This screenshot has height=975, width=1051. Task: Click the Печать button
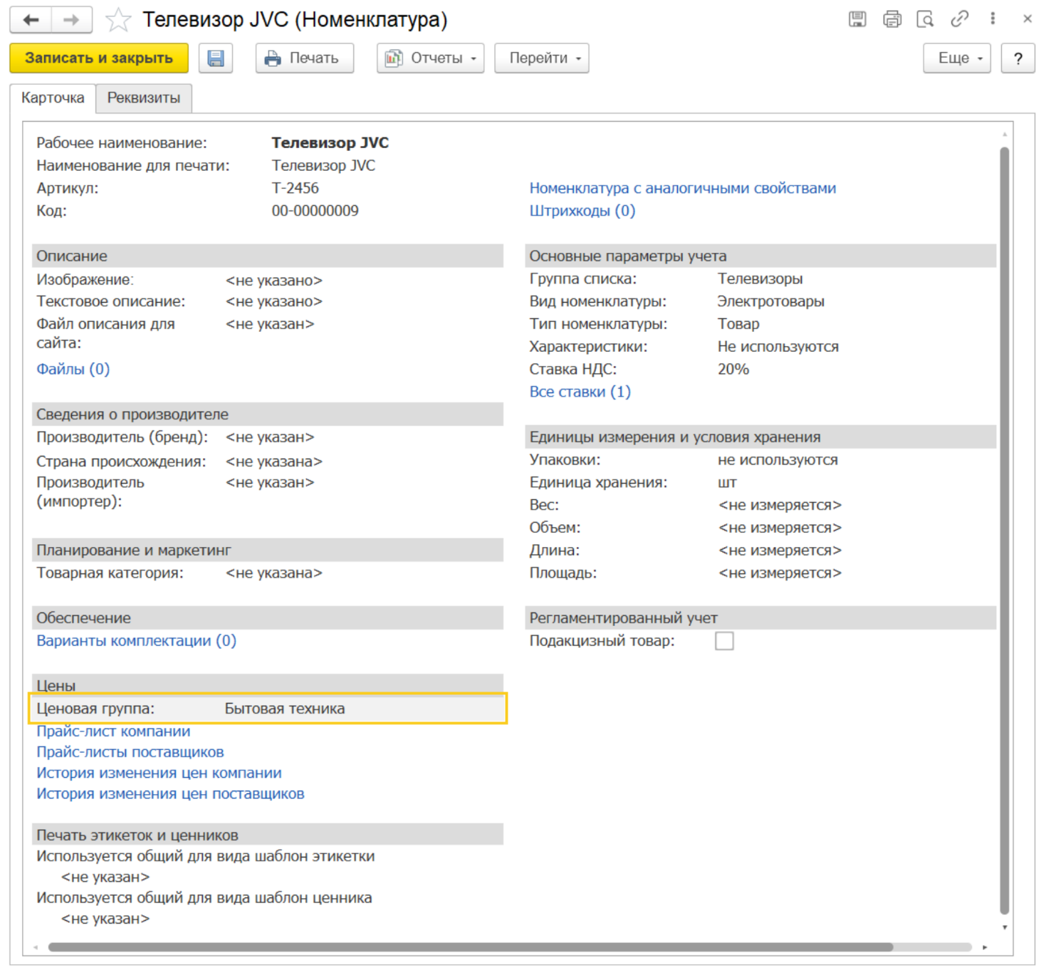[304, 58]
